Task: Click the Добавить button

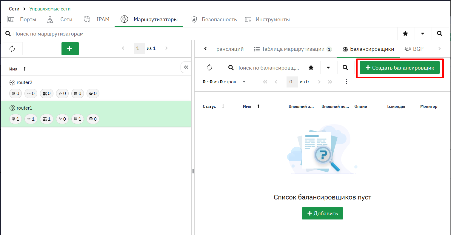Action: pos(322,214)
